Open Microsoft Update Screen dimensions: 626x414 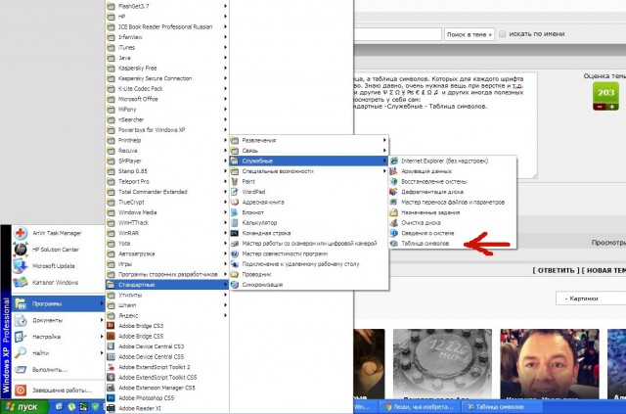coord(58,266)
